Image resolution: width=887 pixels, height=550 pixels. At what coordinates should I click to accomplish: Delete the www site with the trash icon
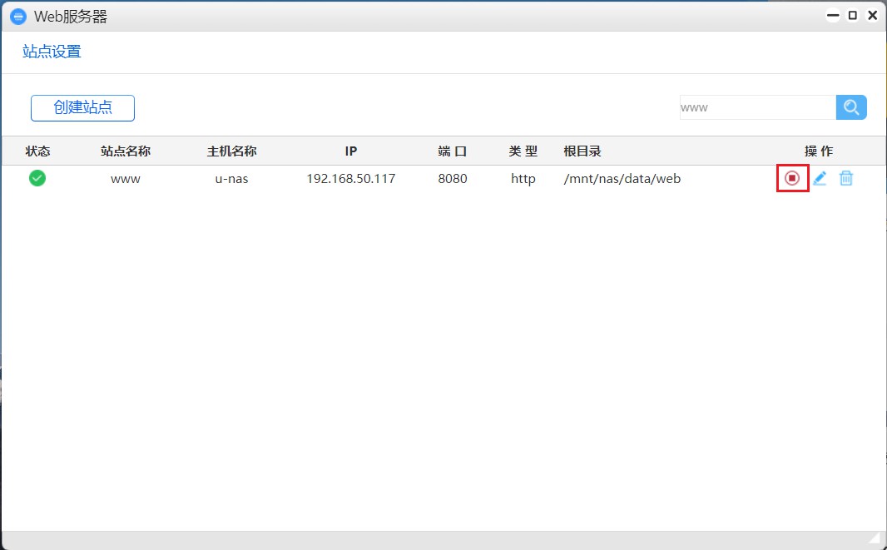[x=846, y=178]
